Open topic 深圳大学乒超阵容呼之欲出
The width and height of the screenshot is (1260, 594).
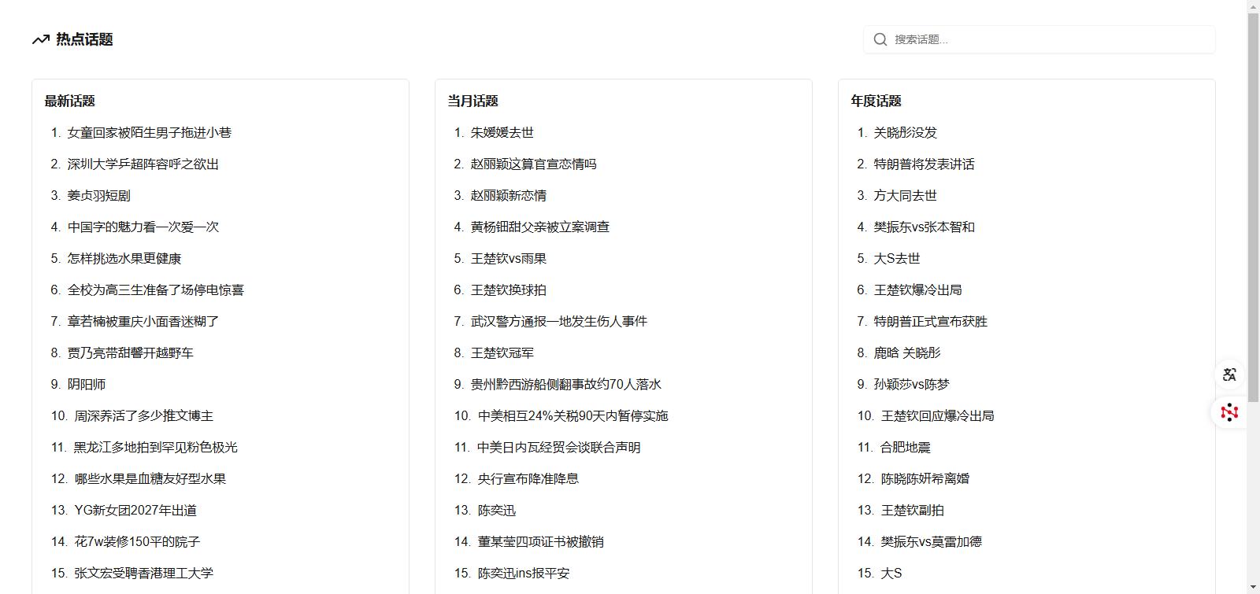(x=143, y=164)
